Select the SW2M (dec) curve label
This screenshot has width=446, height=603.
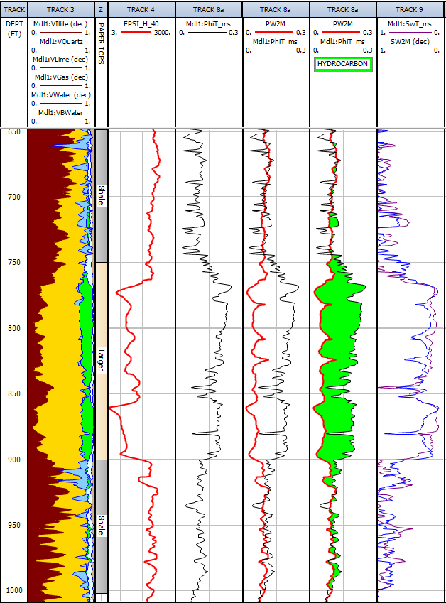click(410, 41)
